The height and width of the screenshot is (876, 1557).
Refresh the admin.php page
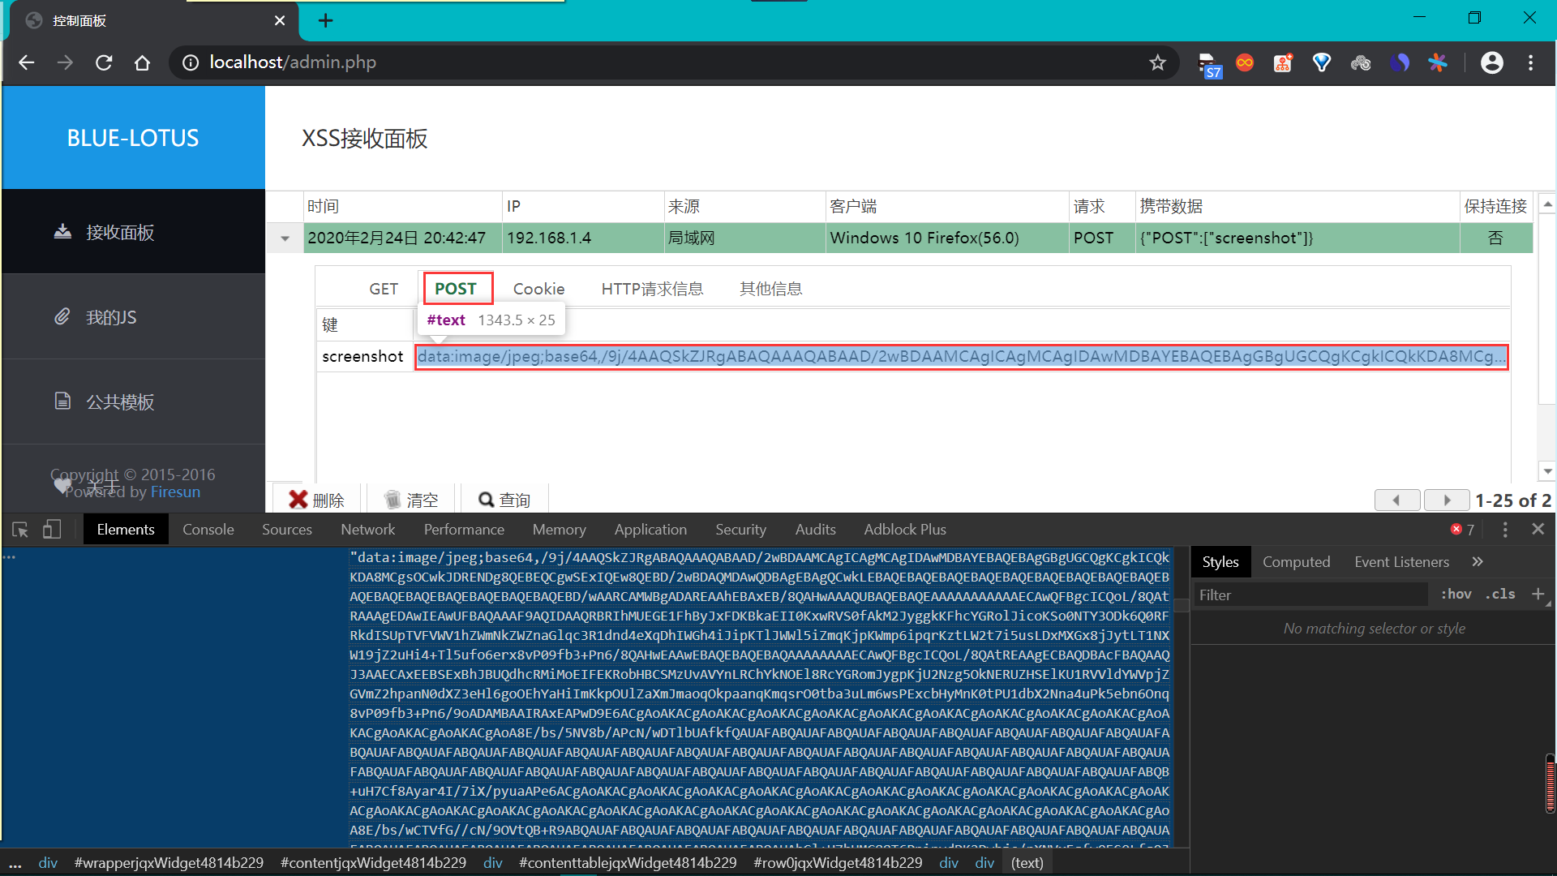coord(104,62)
